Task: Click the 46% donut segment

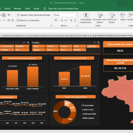Action: [56, 111]
